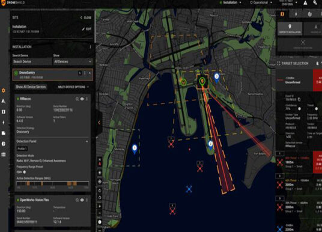Select blue map marker numbered 1
Screen dimensions: 322x232
[x=135, y=149]
